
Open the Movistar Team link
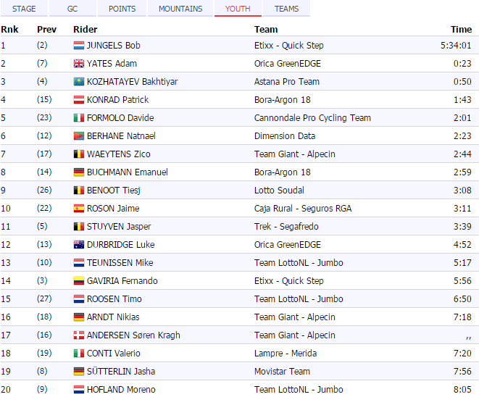click(x=282, y=372)
